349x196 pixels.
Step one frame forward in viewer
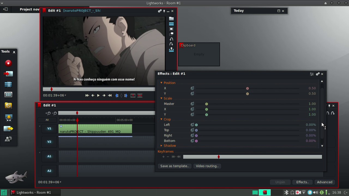coord(104,96)
